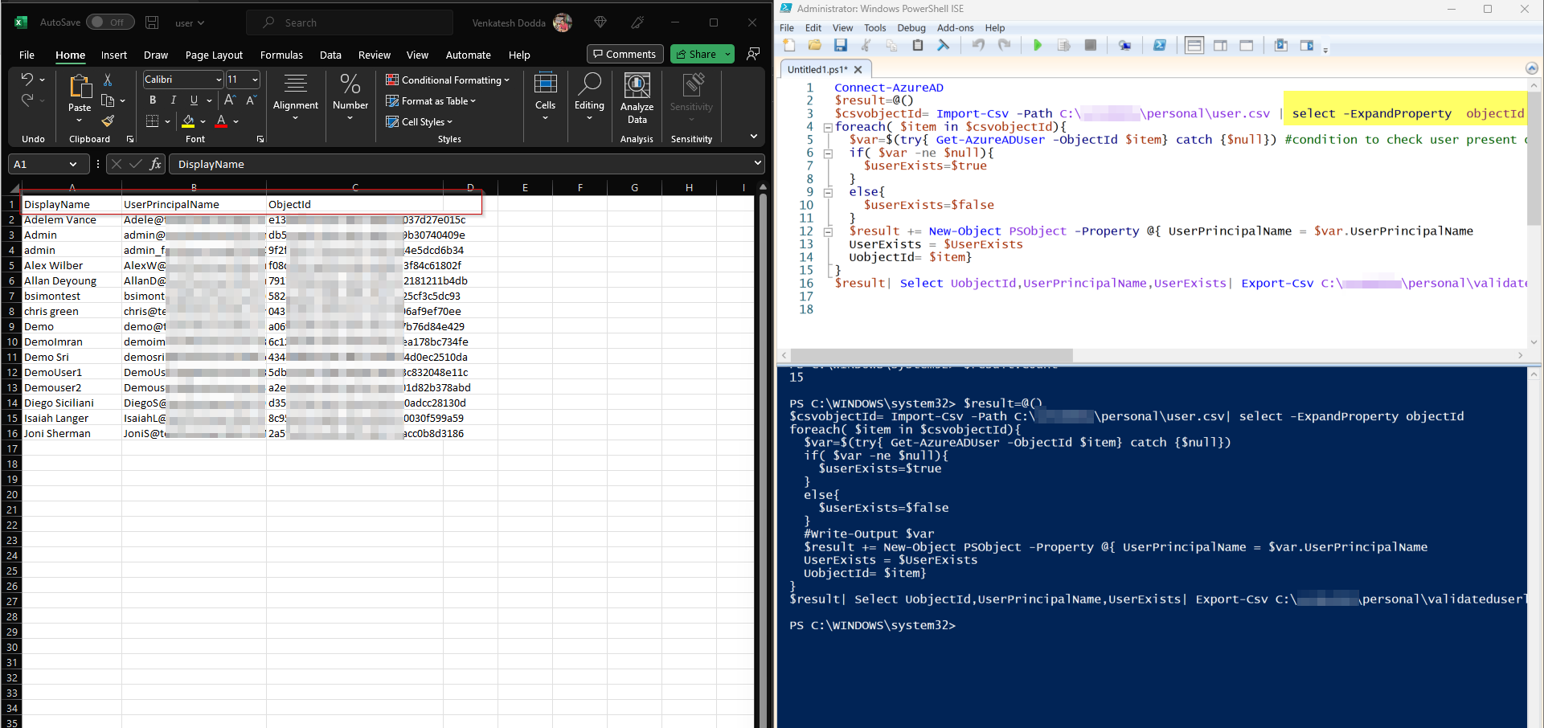Collapse the else block at line 9

827,192
